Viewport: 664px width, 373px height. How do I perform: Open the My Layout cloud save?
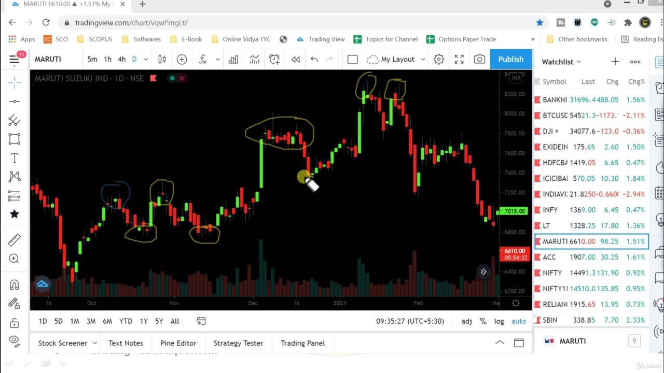click(x=390, y=59)
